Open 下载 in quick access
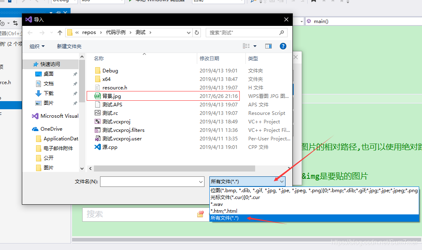The image size is (422, 250). (x=49, y=93)
